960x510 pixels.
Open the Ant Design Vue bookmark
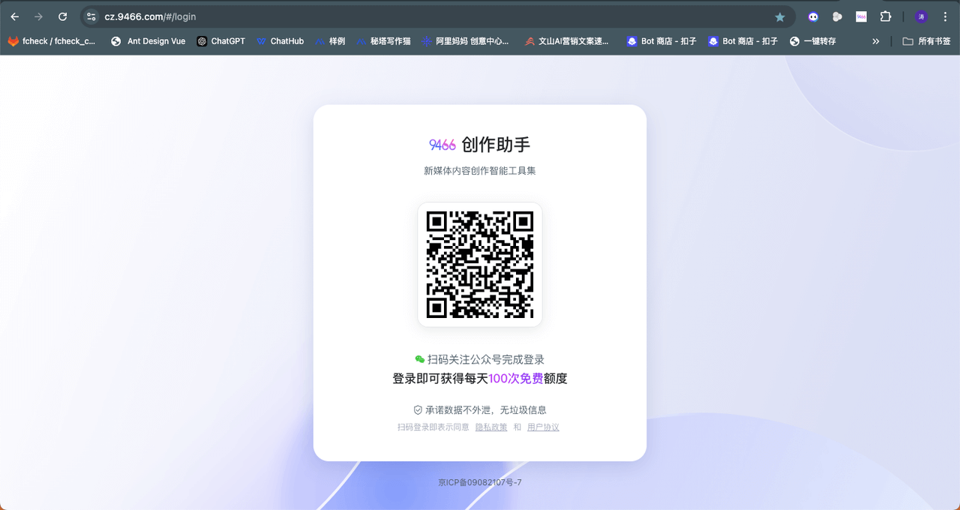148,41
